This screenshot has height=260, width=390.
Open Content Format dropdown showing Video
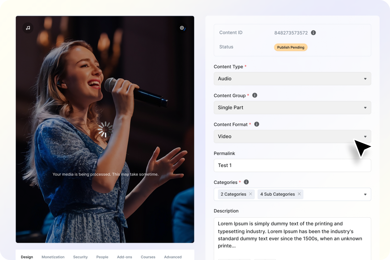point(292,136)
